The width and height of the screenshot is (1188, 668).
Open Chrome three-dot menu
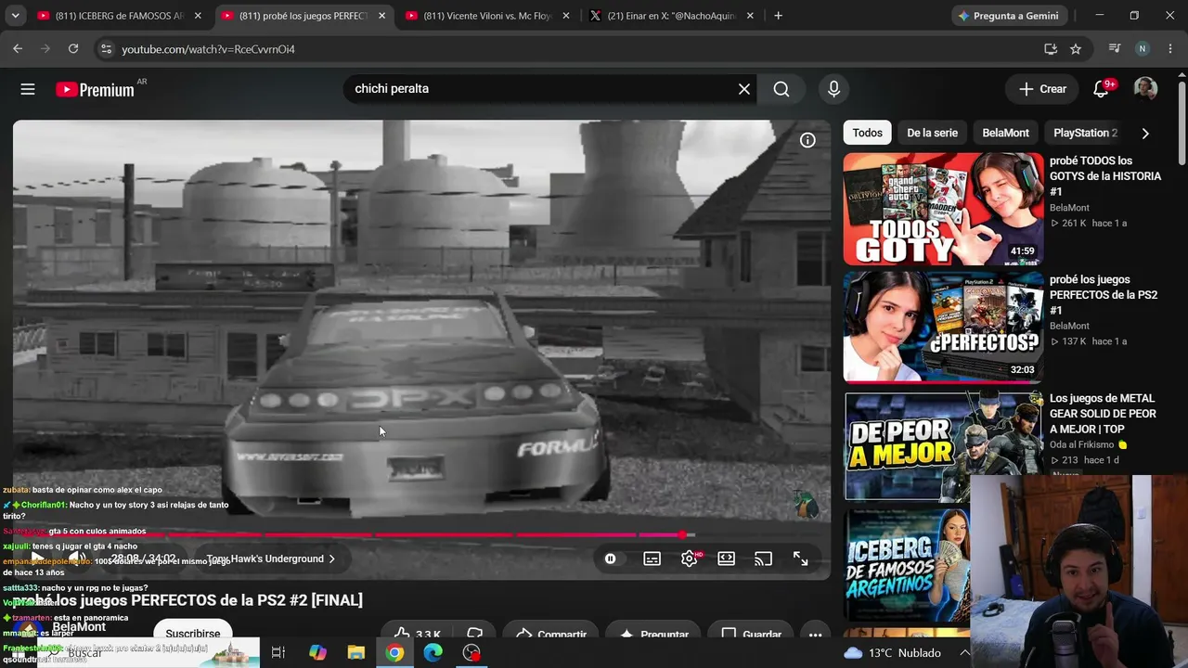(1170, 49)
